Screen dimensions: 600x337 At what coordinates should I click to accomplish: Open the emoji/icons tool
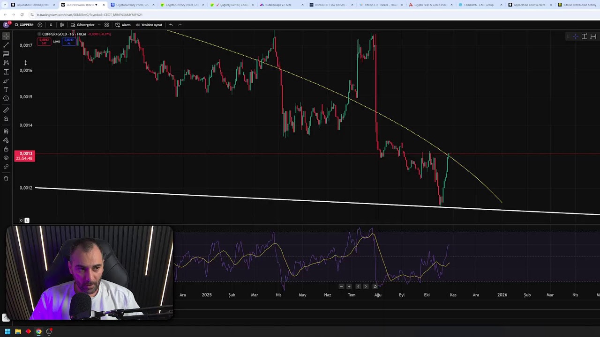6,98
